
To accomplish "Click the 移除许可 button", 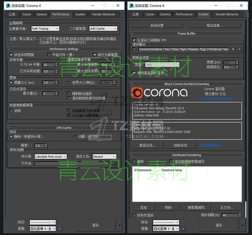I will coord(181,145).
